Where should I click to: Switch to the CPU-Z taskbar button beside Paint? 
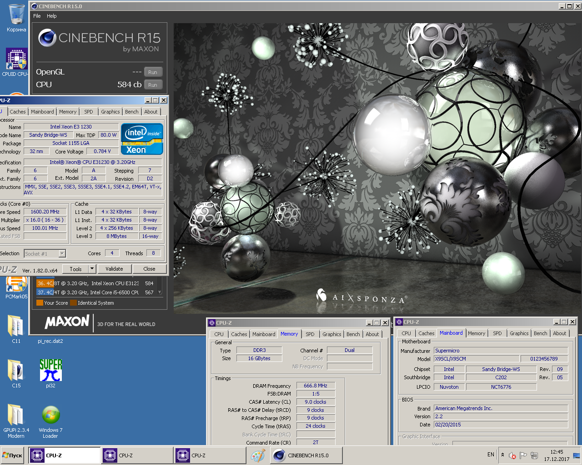[x=210, y=455]
